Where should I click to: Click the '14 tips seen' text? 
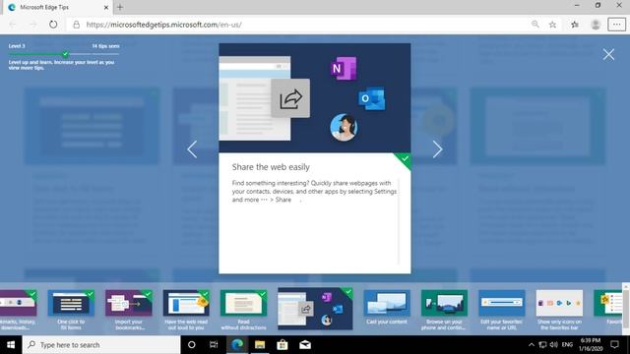coord(105,46)
